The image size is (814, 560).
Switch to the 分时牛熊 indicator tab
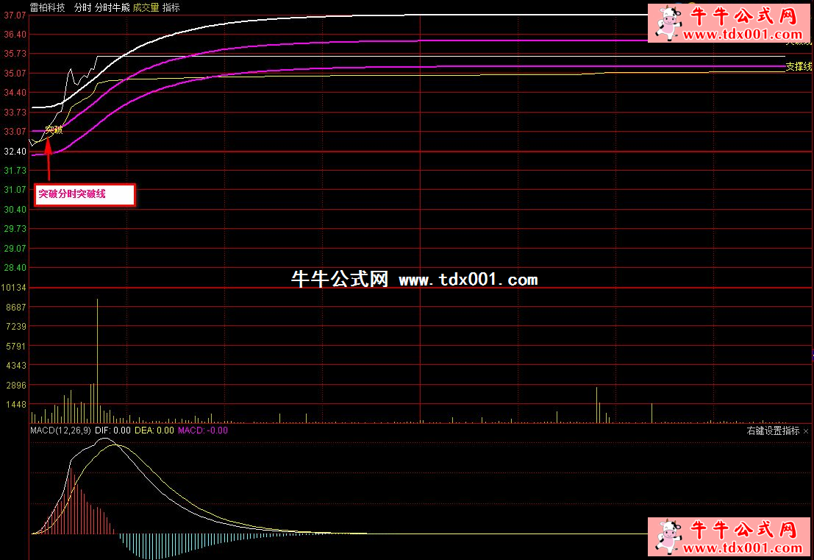[x=112, y=7]
